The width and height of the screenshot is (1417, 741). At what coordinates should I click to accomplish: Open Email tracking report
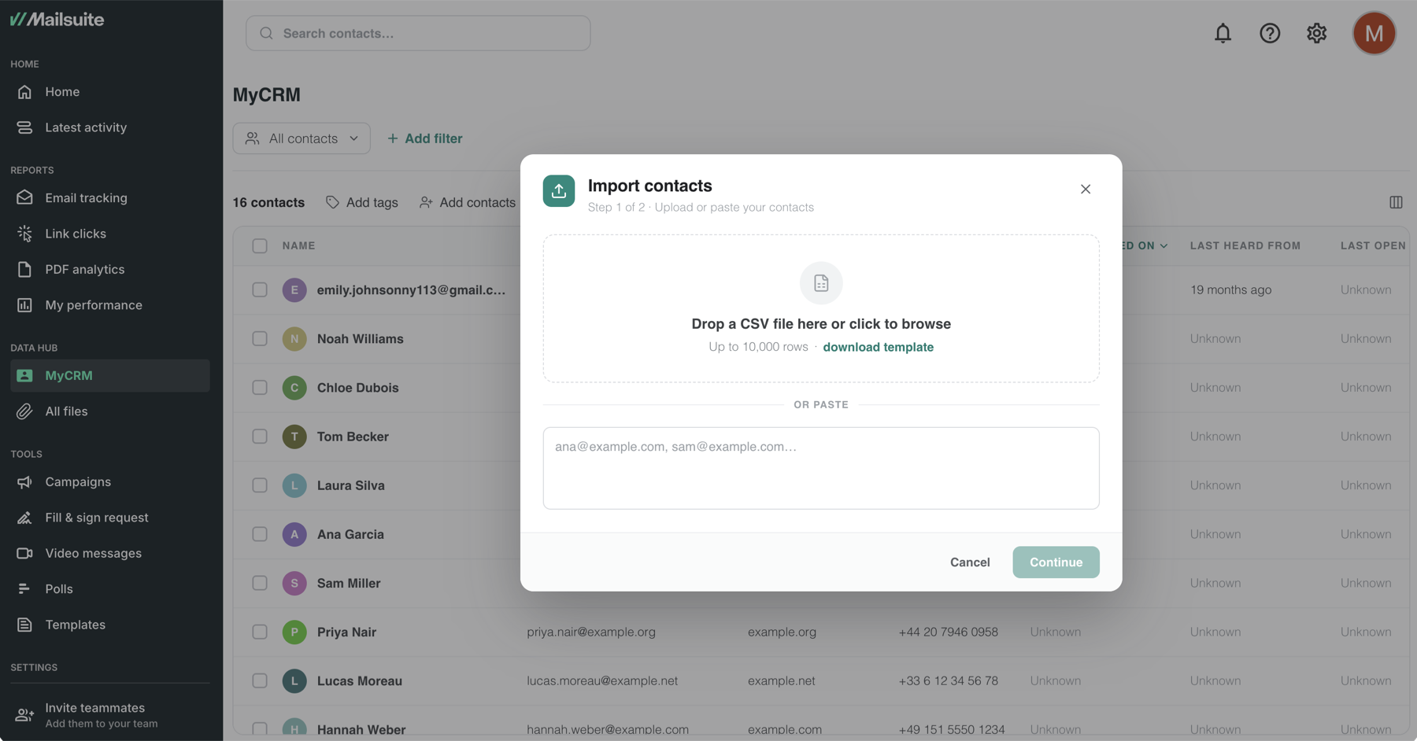110,198
